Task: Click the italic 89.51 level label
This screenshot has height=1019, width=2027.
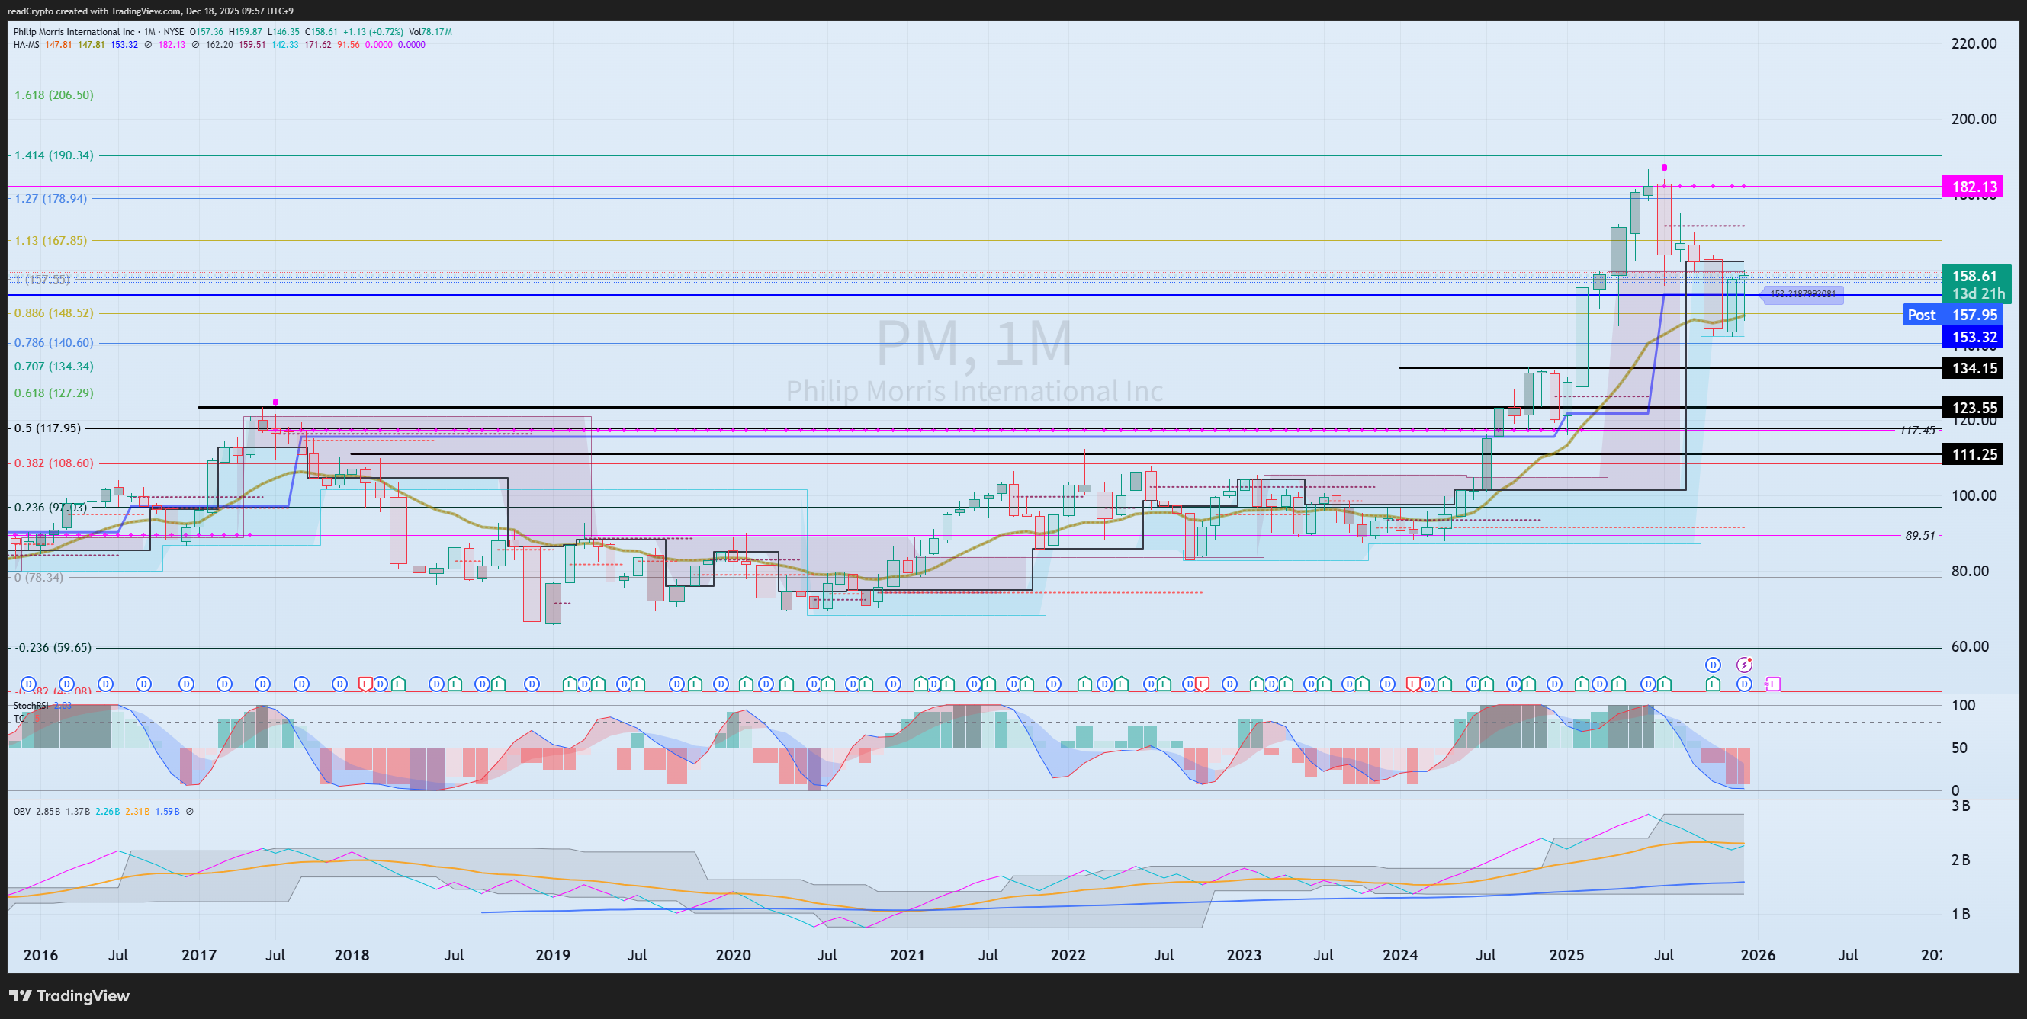Action: pos(1920,536)
